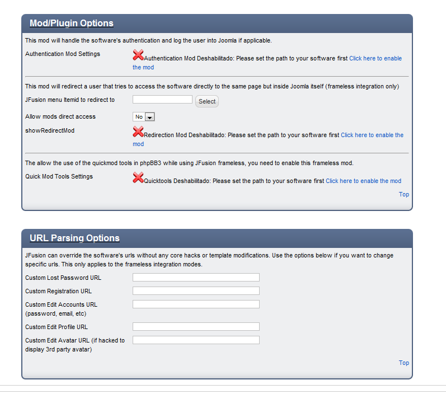Focus the Custom Registration URL field
This screenshot has height=394, width=446.
tap(196, 291)
